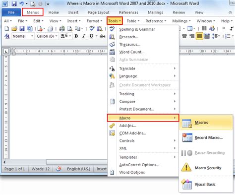The height and width of the screenshot is (195, 235).
Task: Click the Visual Basic icon
Action: [x=186, y=184]
